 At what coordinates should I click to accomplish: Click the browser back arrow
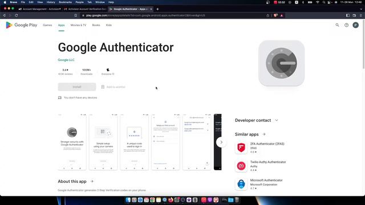(4, 15)
